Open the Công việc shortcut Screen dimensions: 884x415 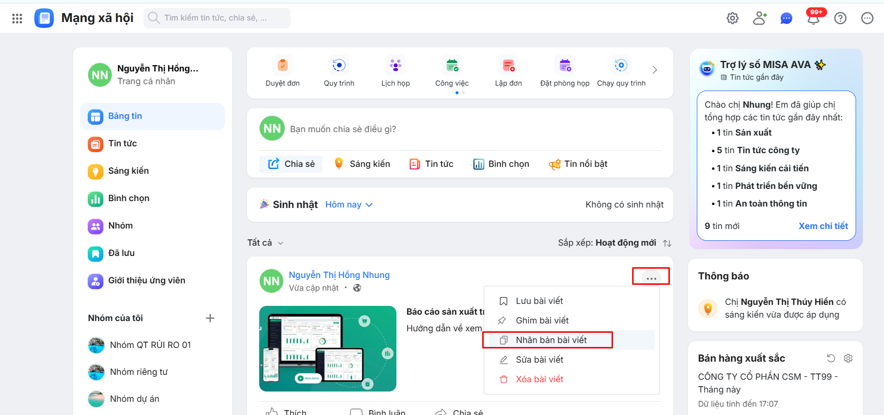[x=452, y=71]
